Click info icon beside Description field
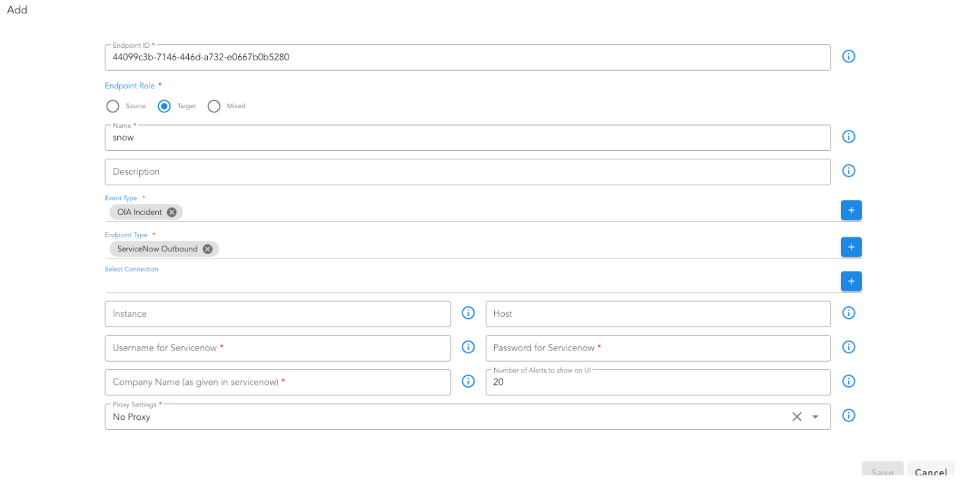 [848, 171]
